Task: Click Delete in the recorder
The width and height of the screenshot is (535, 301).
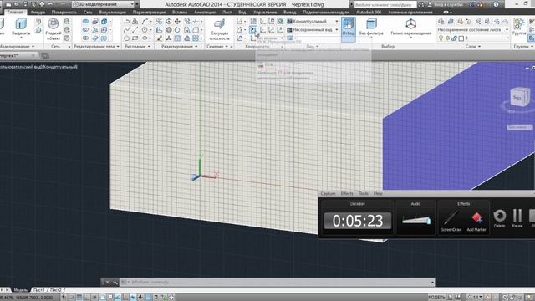Action: pos(499,218)
